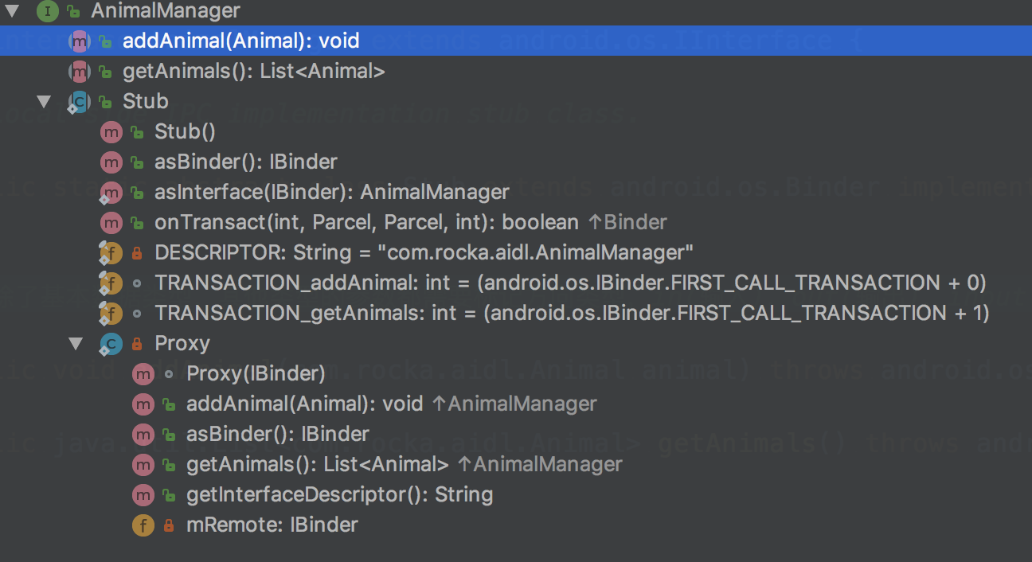
Task: Select the highlighted addAnimal(Animal): void row
Action: [516, 41]
